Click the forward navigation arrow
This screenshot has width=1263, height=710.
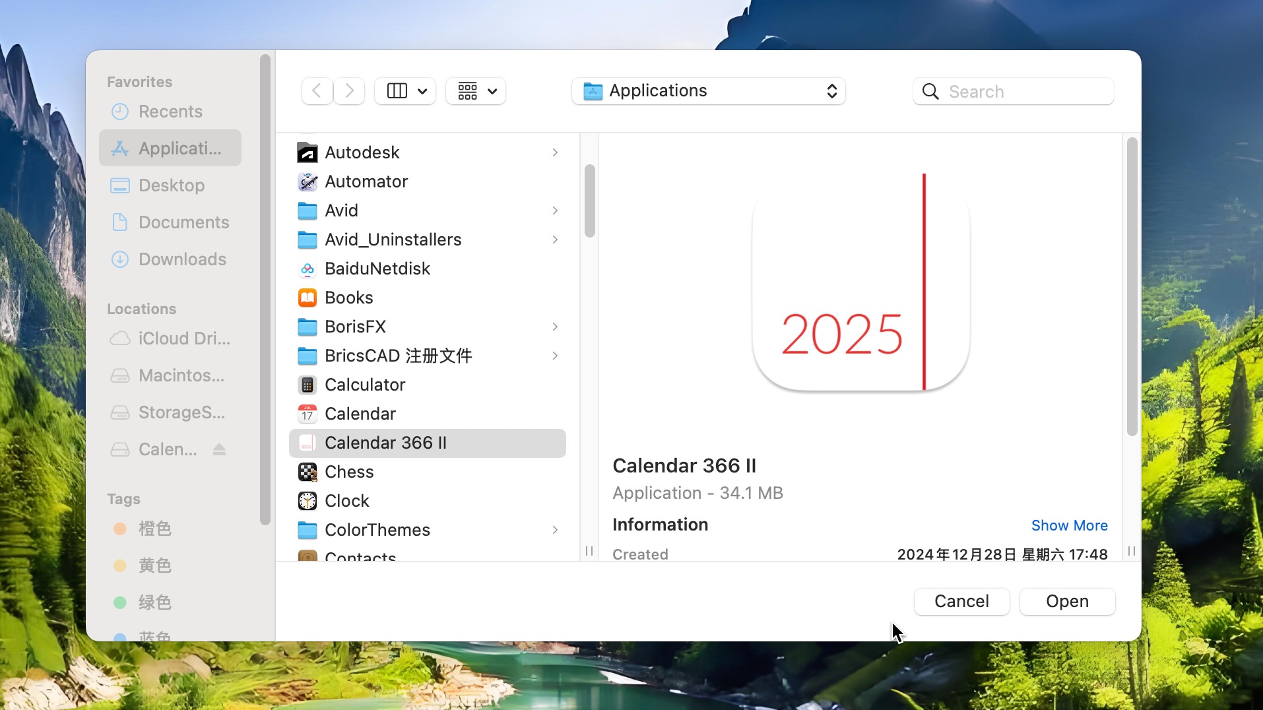pos(349,91)
